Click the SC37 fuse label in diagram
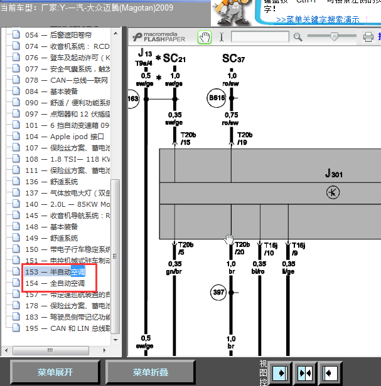This screenshot has height=386, width=381. pos(233,58)
